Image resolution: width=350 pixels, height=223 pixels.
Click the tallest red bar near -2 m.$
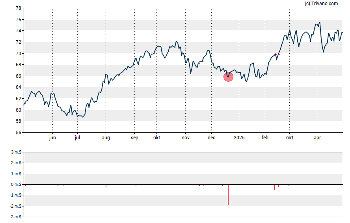coord(228,195)
